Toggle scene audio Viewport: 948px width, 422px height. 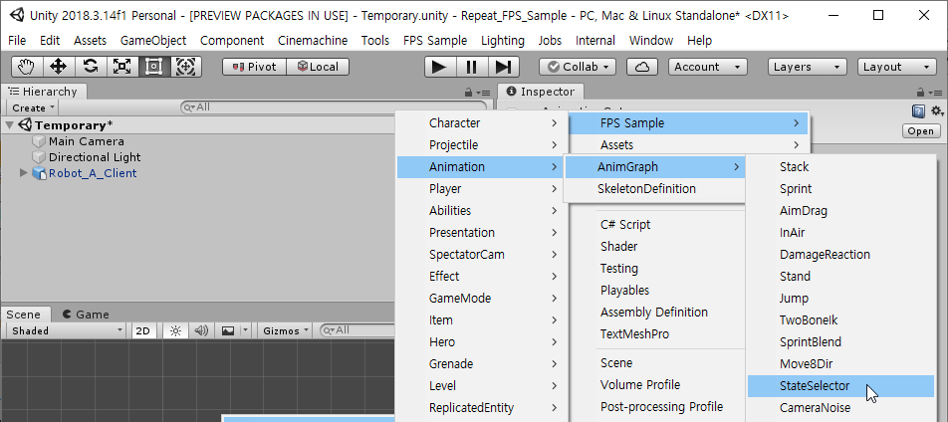coord(201,330)
